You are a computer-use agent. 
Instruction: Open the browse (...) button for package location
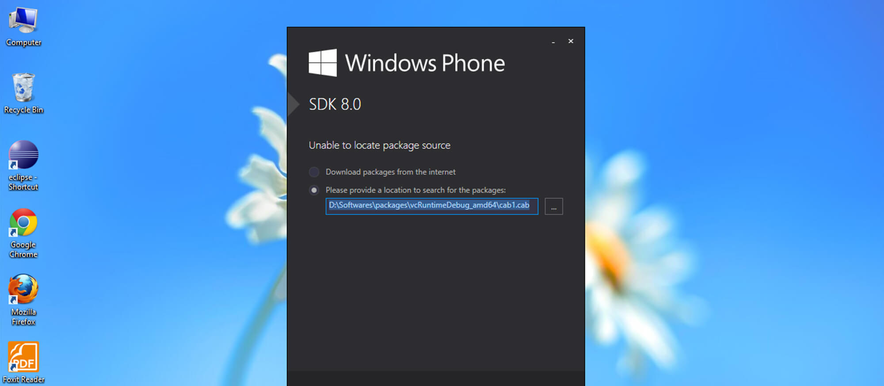click(554, 206)
